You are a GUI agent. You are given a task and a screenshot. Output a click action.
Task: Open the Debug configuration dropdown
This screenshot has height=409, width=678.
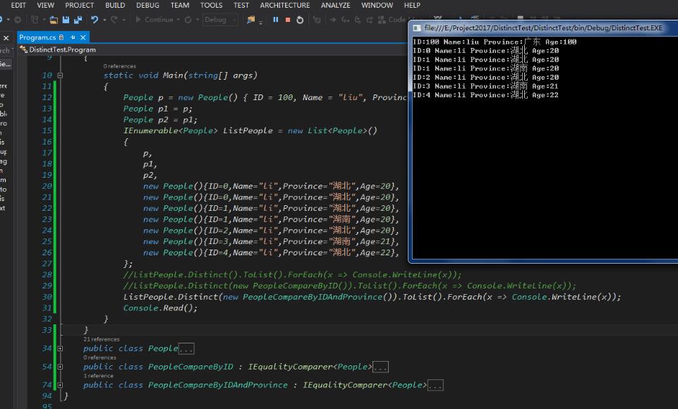pos(220,20)
